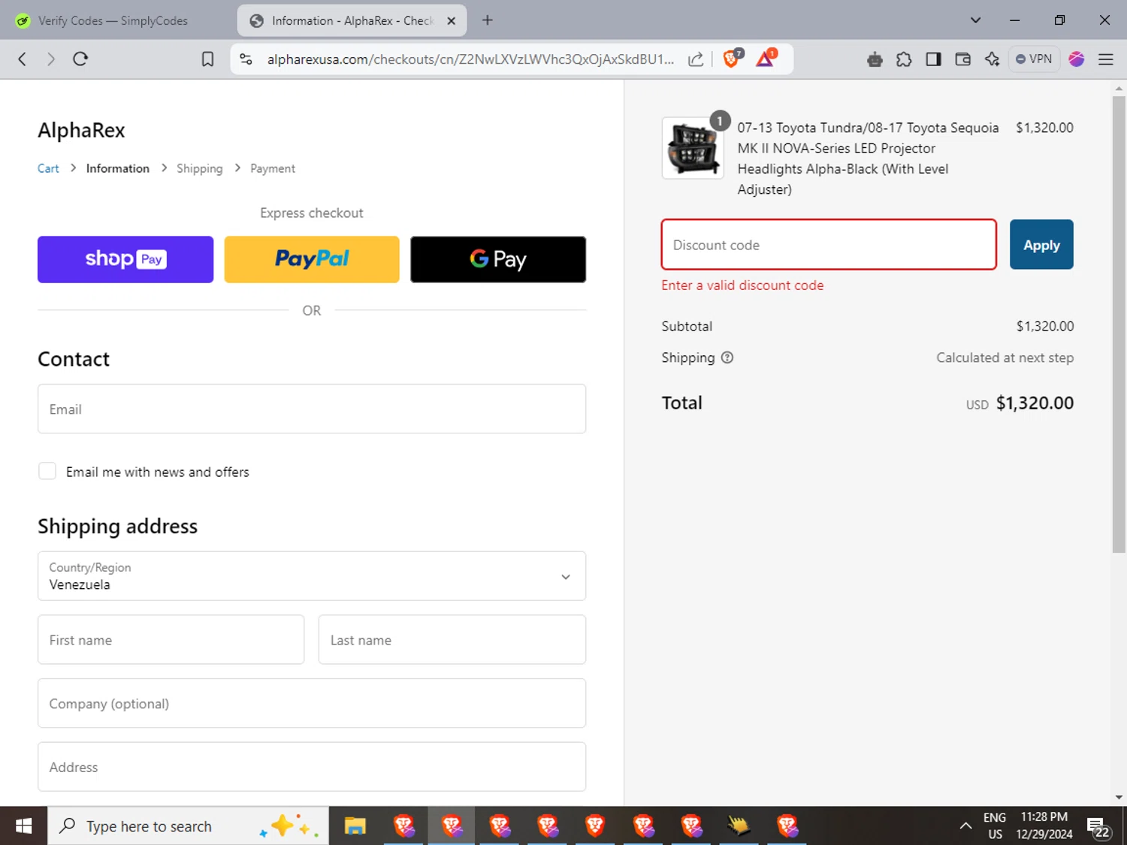Click the Information breadcrumb step
1127x845 pixels.
(x=118, y=168)
